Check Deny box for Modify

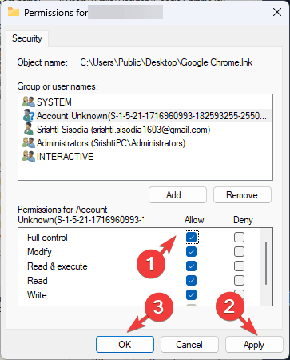tap(239, 252)
